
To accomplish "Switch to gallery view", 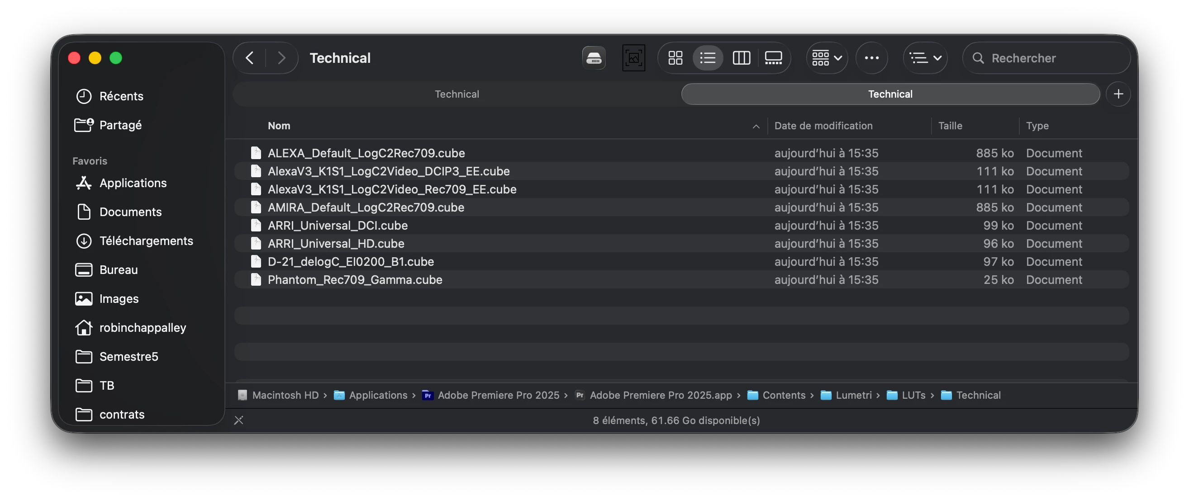I will coord(773,58).
